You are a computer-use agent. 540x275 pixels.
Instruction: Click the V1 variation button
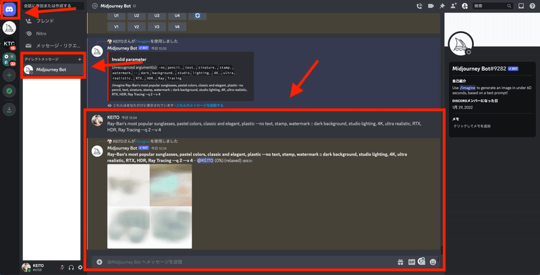coord(116,27)
